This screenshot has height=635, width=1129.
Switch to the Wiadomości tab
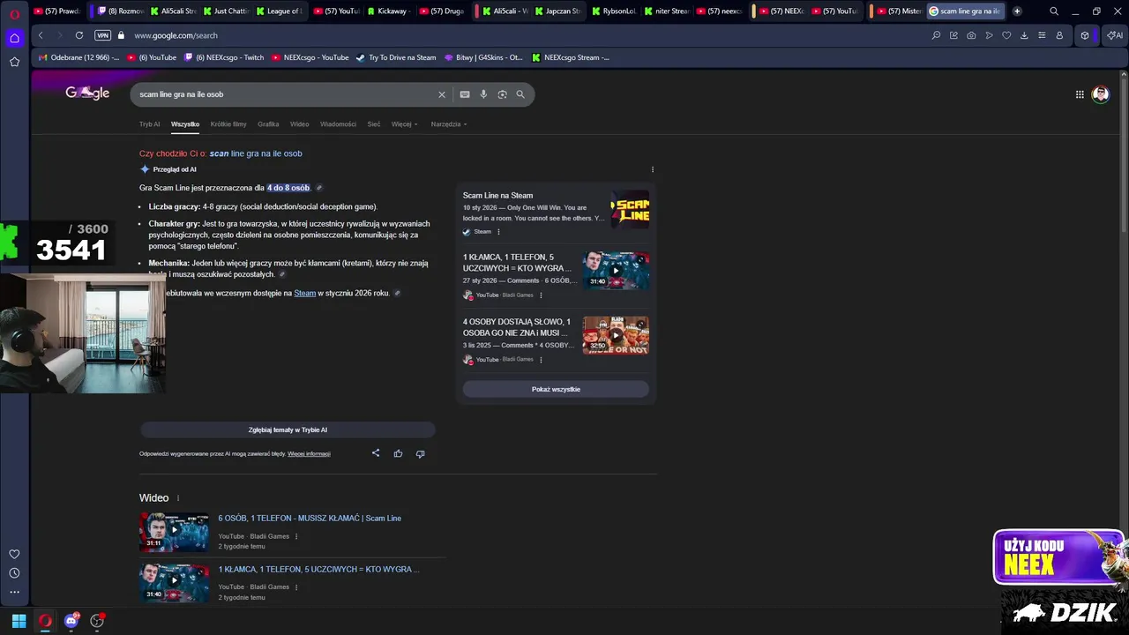[x=338, y=124]
